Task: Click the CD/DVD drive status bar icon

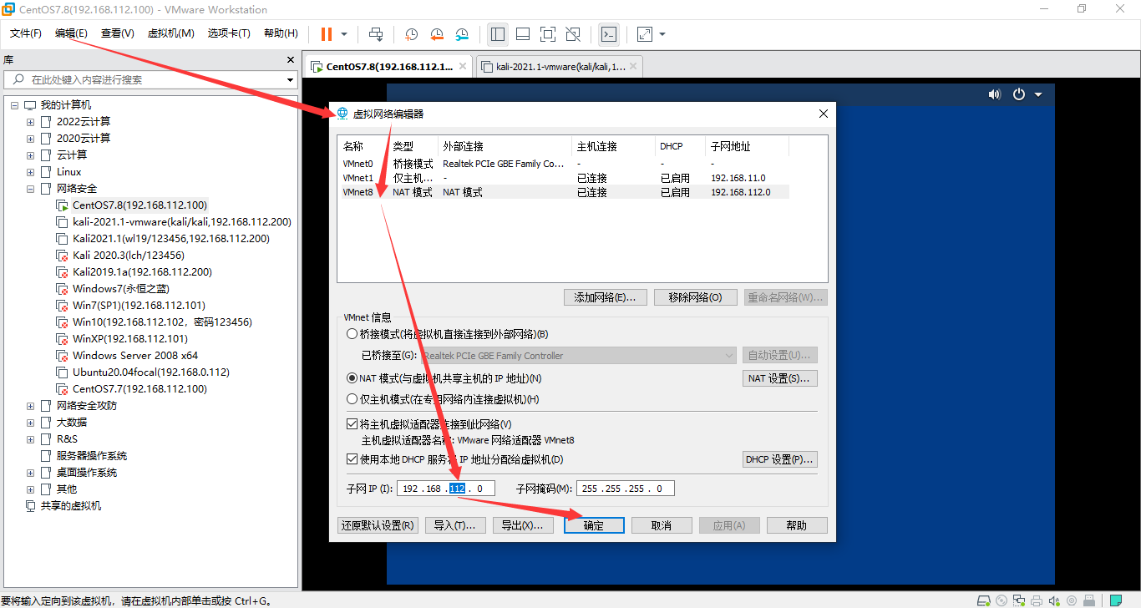Action: [1002, 600]
